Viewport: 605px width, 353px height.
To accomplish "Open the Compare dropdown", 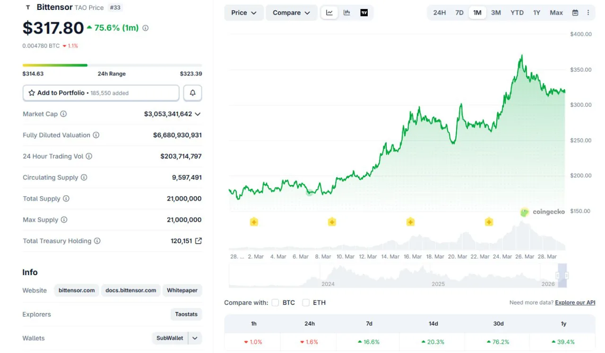I will [291, 13].
